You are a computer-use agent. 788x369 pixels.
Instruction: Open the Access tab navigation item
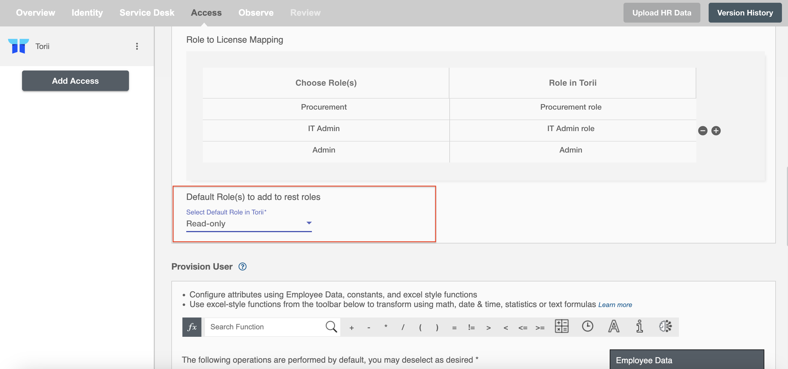[x=206, y=13]
